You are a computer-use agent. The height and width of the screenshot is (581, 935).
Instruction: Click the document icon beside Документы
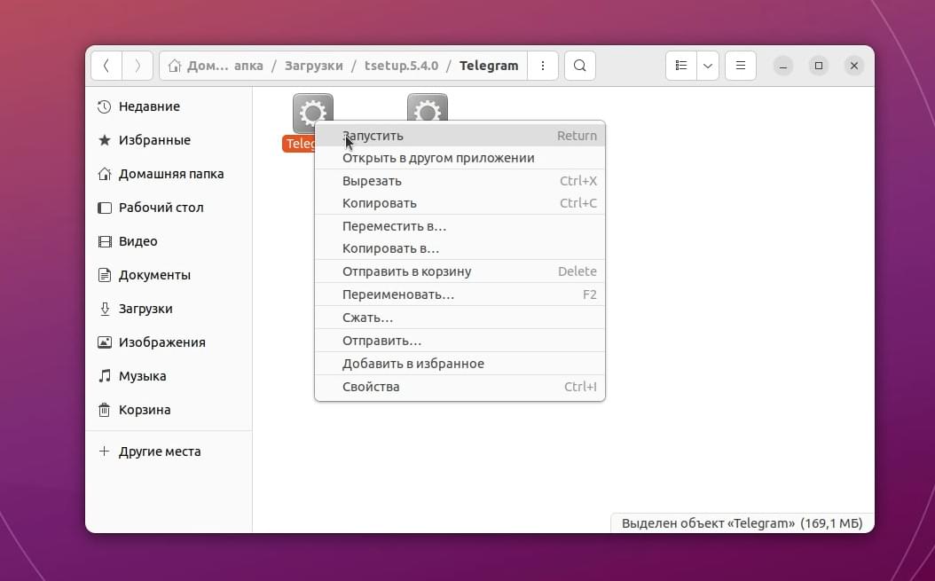[x=105, y=275]
